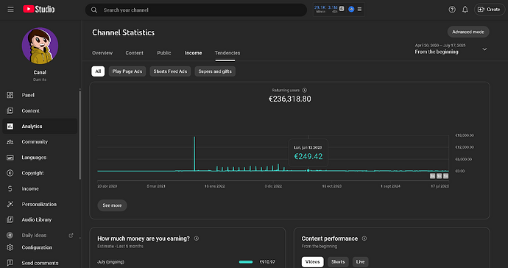Switch to the Overview tab
Screen dimensions: 508x268
click(102, 53)
